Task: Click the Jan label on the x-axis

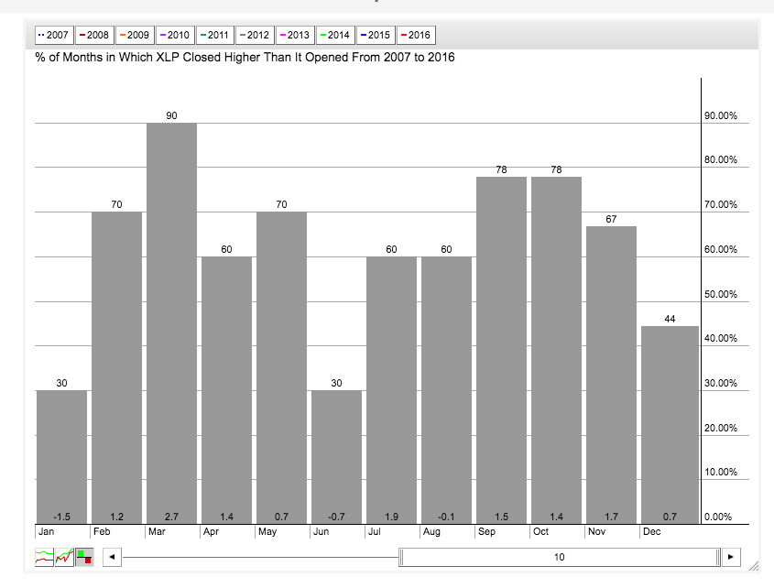Action: coord(47,532)
